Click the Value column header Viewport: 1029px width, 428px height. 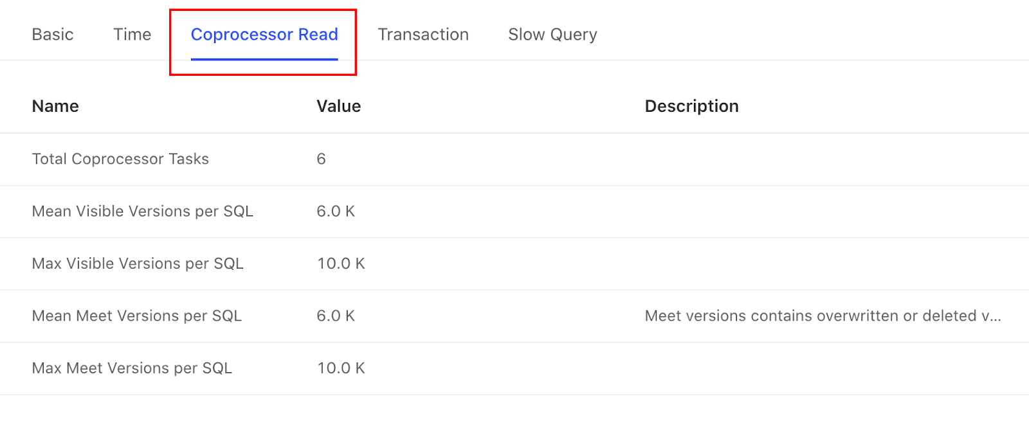338,106
